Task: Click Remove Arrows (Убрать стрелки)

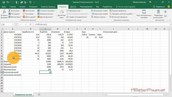Action: (x=99, y=17)
